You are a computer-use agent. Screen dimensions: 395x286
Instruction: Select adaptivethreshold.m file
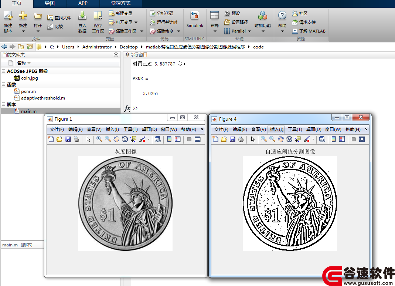click(43, 98)
